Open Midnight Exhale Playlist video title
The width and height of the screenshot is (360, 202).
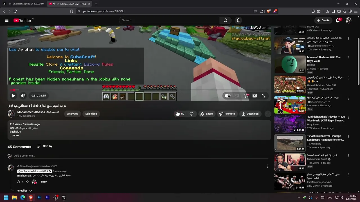coord(326,119)
